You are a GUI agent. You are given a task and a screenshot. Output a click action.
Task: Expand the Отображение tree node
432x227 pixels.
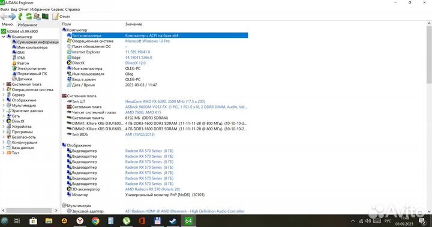[4, 100]
